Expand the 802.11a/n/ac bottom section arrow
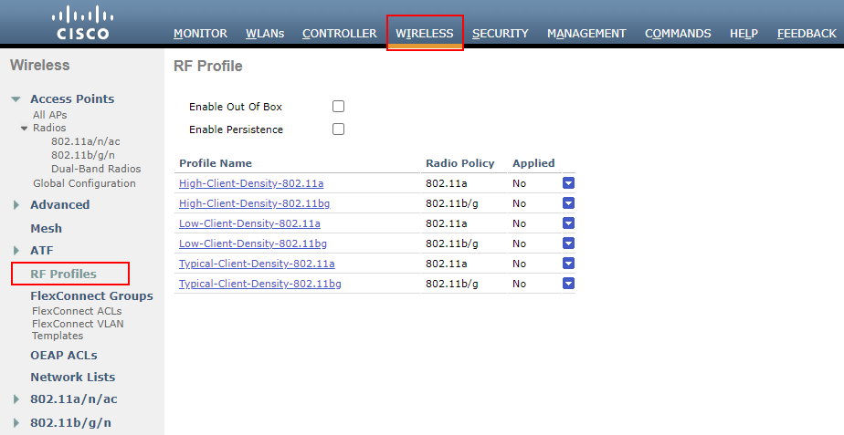This screenshot has width=844, height=435. tap(16, 399)
